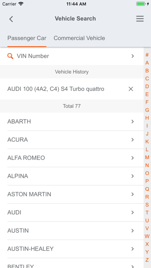Jump to letter T in index
151x268 pixels.
click(x=147, y=213)
